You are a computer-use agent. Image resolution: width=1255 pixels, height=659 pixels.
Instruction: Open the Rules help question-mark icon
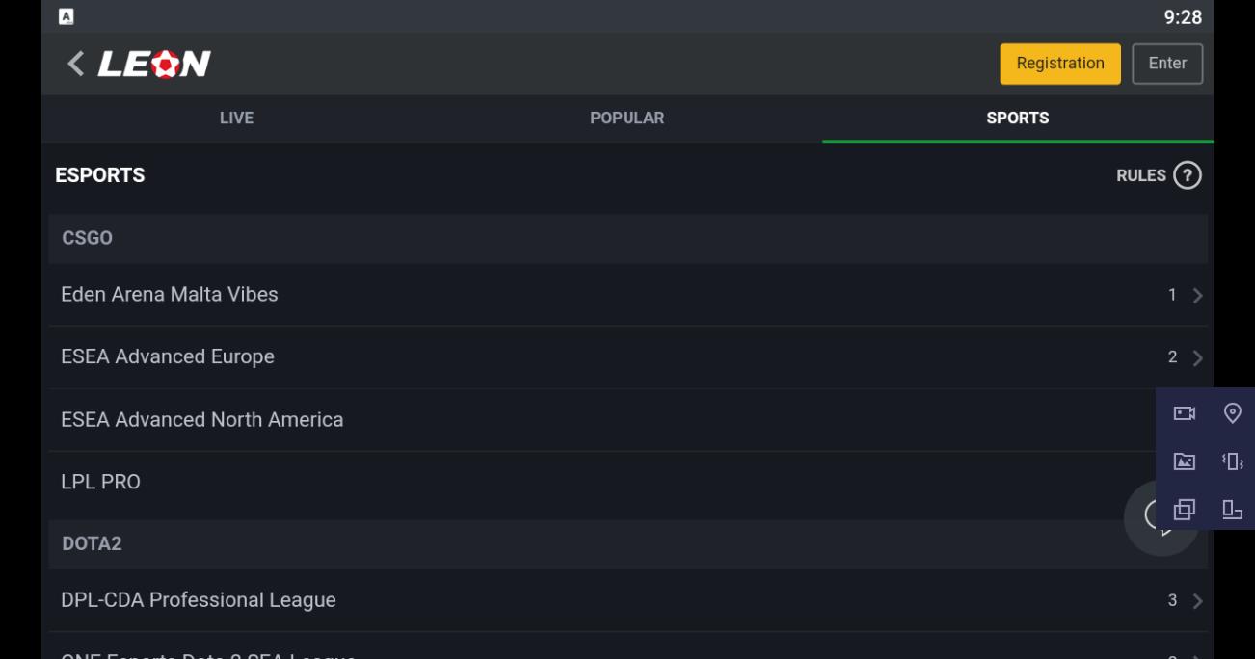1188,175
